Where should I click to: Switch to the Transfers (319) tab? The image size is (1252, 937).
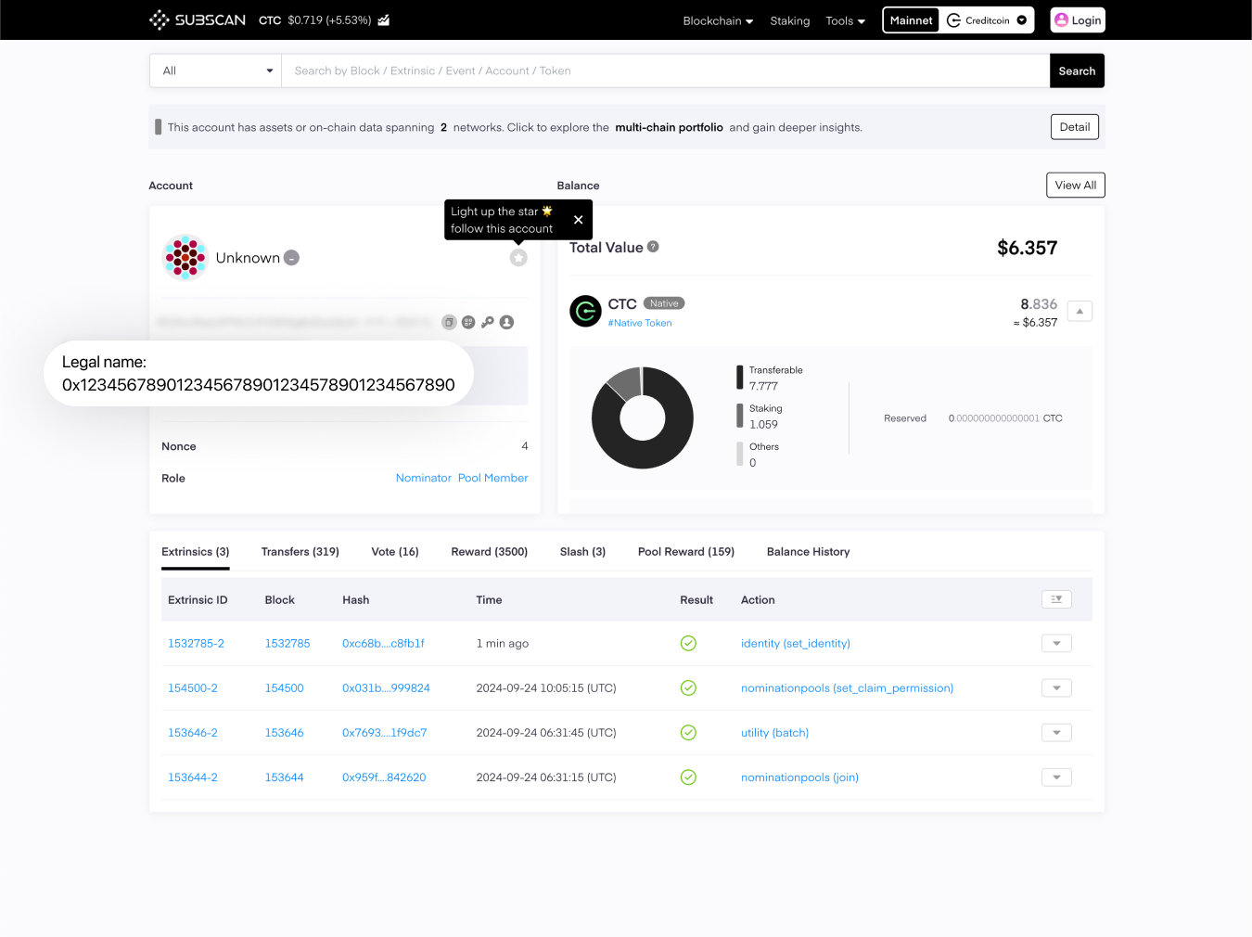(x=300, y=551)
